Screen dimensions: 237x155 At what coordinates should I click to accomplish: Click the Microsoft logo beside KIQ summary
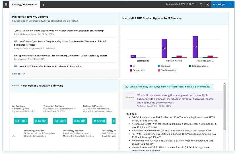(130, 97)
